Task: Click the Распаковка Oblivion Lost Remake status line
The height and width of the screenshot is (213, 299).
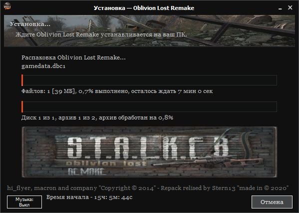Action: pyautogui.click(x=73, y=57)
